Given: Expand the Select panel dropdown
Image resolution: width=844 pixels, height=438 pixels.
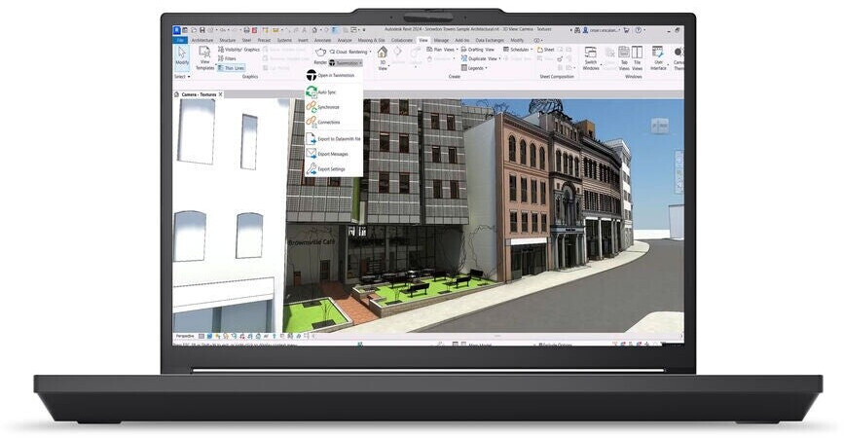Looking at the screenshot, I should [x=182, y=76].
